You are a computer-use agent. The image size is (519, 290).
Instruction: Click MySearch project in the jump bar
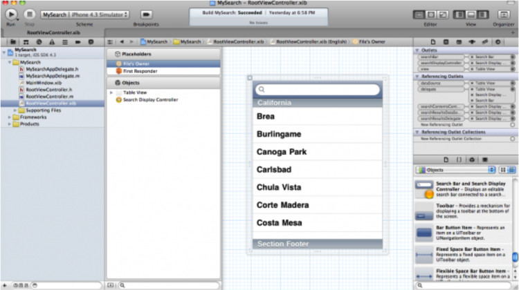pos(154,42)
